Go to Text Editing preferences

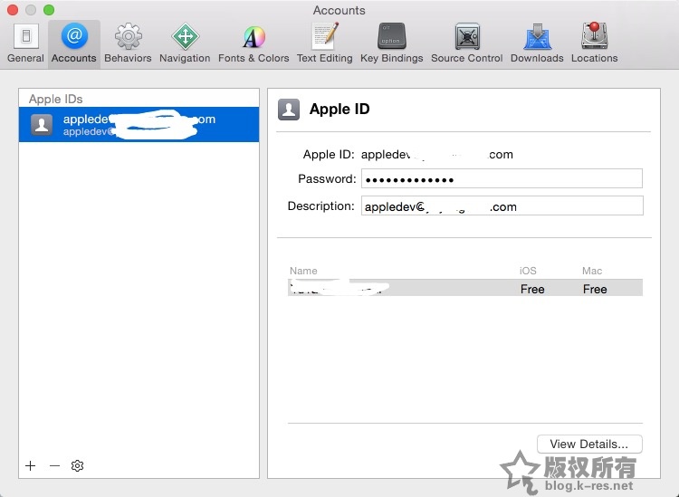(324, 43)
